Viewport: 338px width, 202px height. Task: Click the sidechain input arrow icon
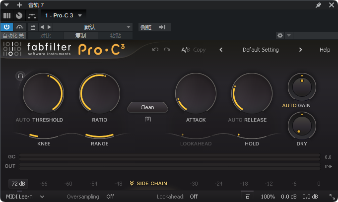pyautogui.click(x=162, y=27)
